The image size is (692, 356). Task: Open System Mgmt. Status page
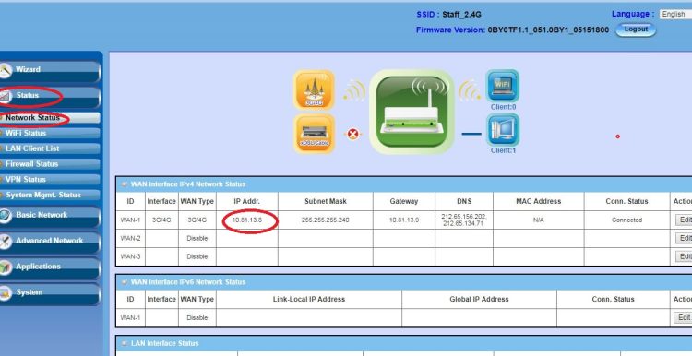[x=50, y=195]
